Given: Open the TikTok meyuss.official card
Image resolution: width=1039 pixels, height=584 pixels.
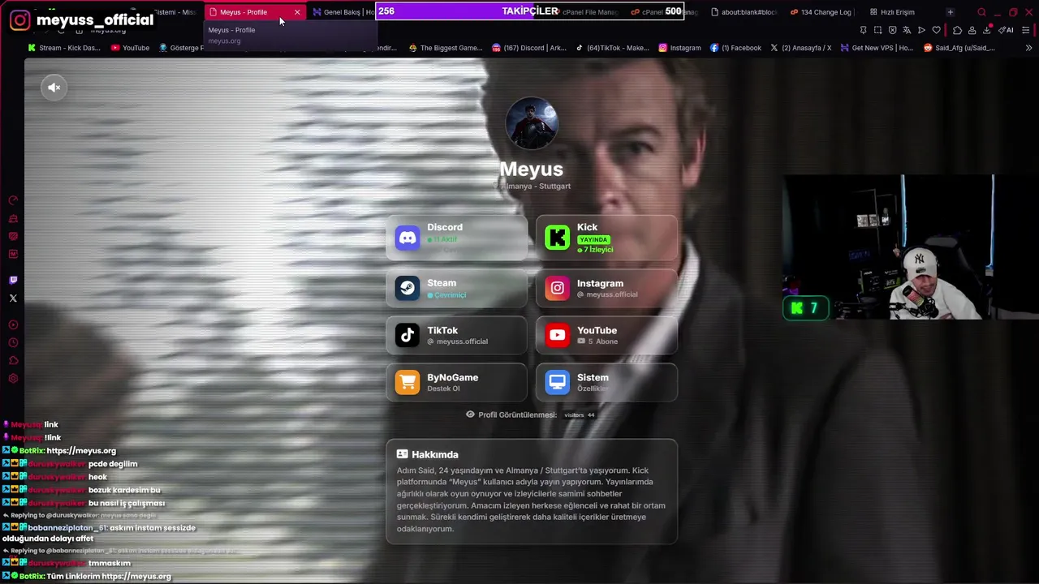Looking at the screenshot, I should point(456,335).
